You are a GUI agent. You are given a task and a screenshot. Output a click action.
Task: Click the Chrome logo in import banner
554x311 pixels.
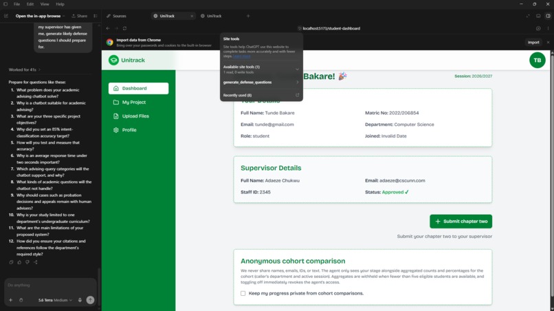pyautogui.click(x=110, y=43)
